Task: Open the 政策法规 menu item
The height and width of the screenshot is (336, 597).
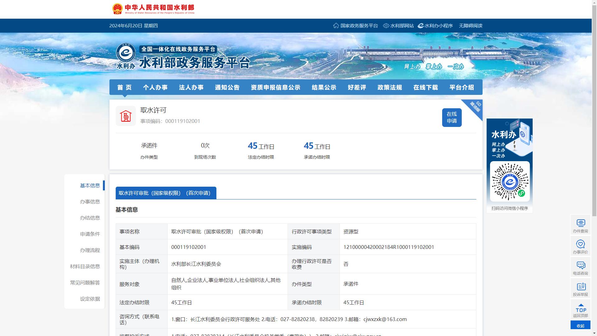Action: click(x=390, y=87)
